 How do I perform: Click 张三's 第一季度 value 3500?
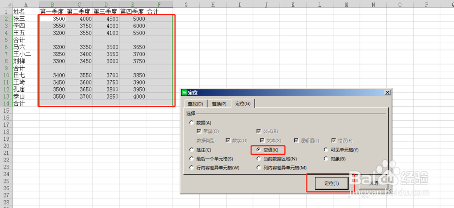[x=53, y=19]
